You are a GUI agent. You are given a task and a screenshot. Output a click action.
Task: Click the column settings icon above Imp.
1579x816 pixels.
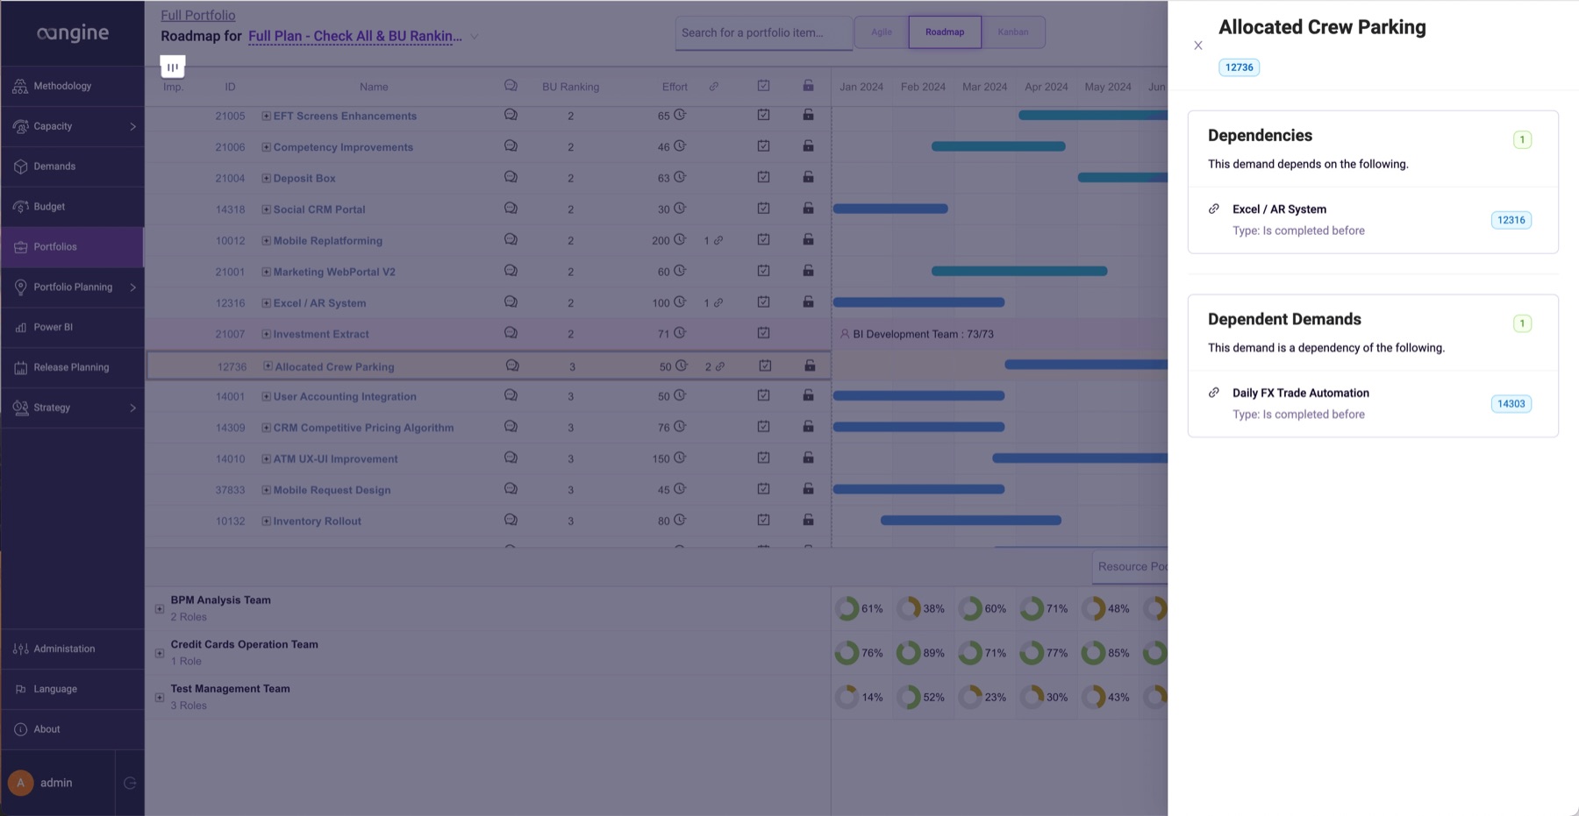coord(173,67)
